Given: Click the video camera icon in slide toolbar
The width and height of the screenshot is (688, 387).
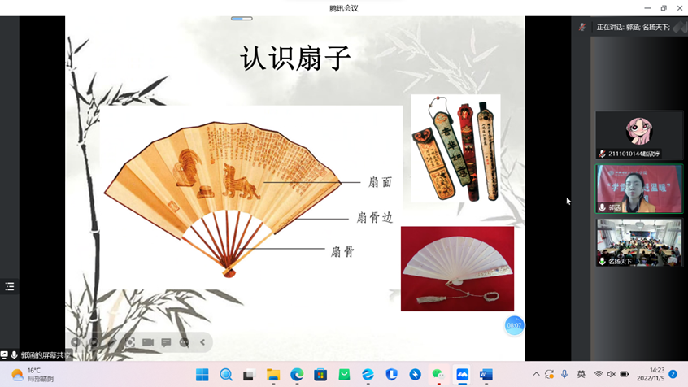Looking at the screenshot, I should [148, 342].
